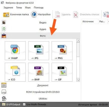Choose the BMP conversion tile
Screen dimensions: 109x107
[x=39, y=72]
